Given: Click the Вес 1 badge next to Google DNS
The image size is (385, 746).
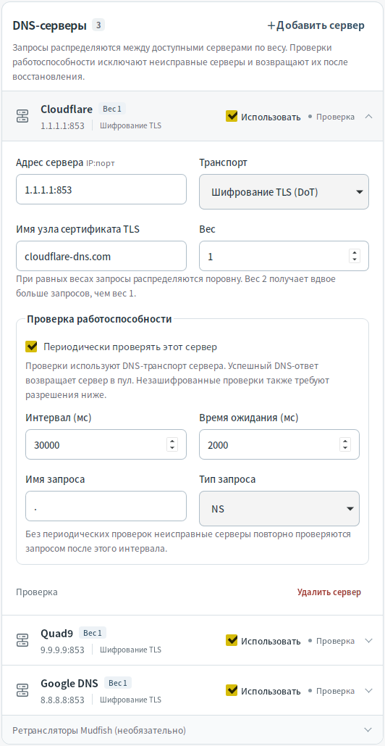Looking at the screenshot, I should click(x=118, y=683).
